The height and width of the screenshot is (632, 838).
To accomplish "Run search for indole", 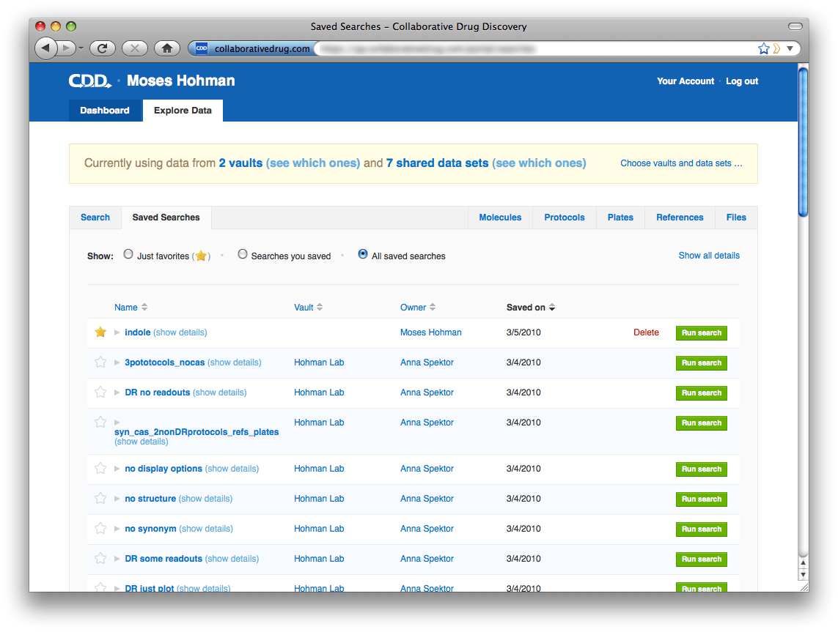I will tap(701, 332).
